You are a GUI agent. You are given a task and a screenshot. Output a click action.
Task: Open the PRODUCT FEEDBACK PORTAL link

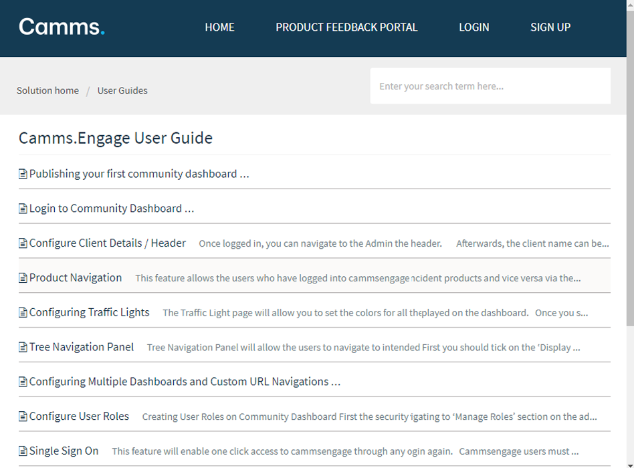click(346, 27)
